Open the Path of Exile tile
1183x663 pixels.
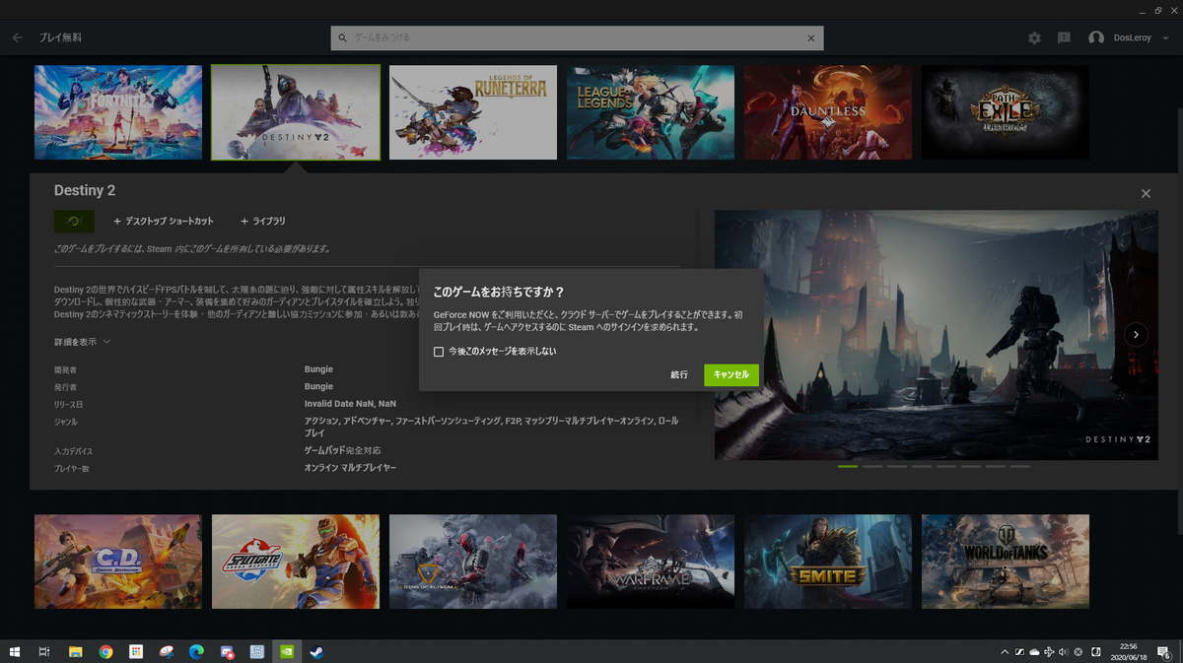tap(1006, 112)
